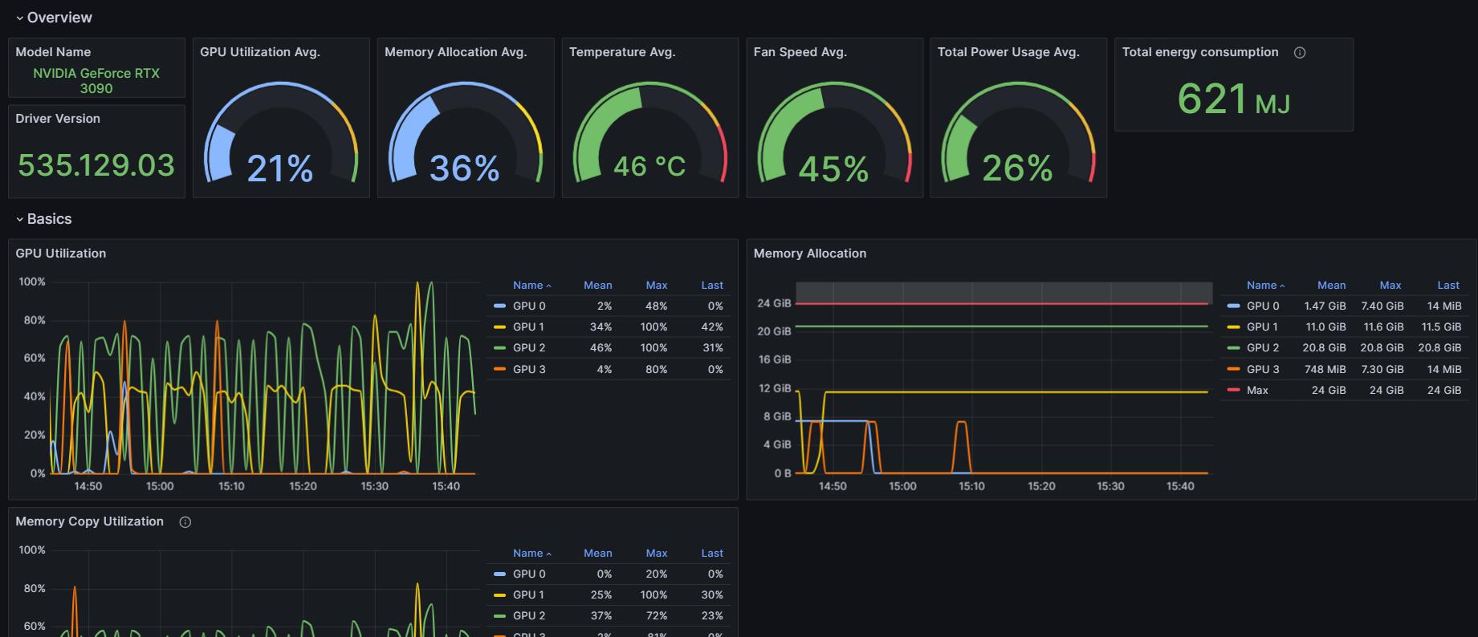The height and width of the screenshot is (637, 1478).
Task: Click GPU 1 yellow color swatch in GPU Utilization
Action: tap(500, 327)
